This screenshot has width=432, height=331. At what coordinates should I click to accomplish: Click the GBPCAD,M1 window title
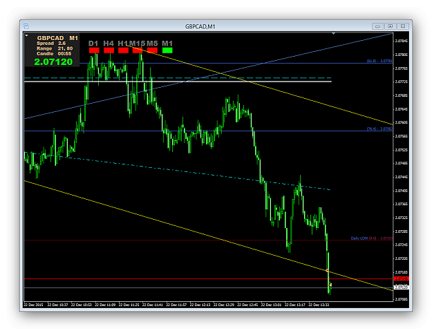coord(200,26)
